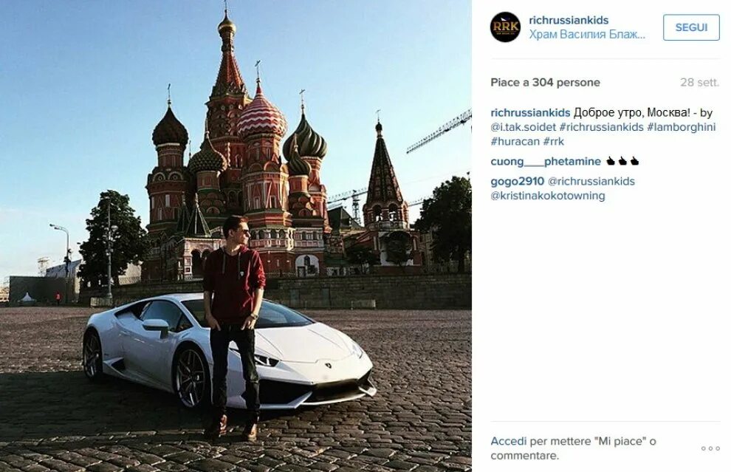Open @richrussiankids mention in gogo2910 comment

(x=591, y=182)
